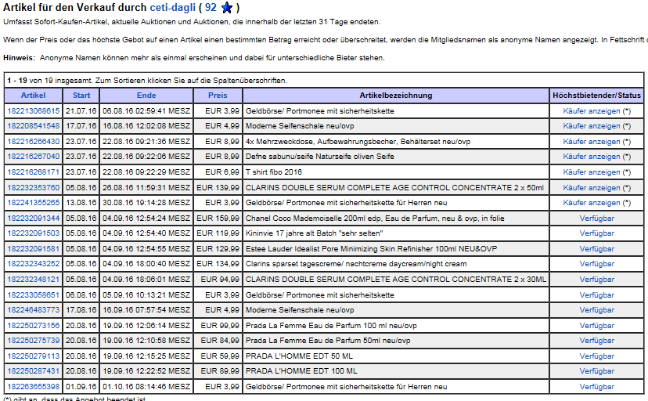Select price EUR 139,99 cell

218,188
